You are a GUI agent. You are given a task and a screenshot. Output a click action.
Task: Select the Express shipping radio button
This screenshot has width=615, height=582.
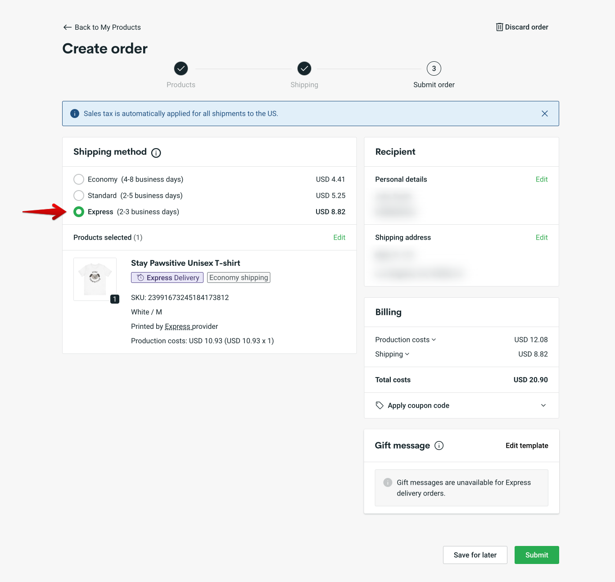[x=79, y=212]
